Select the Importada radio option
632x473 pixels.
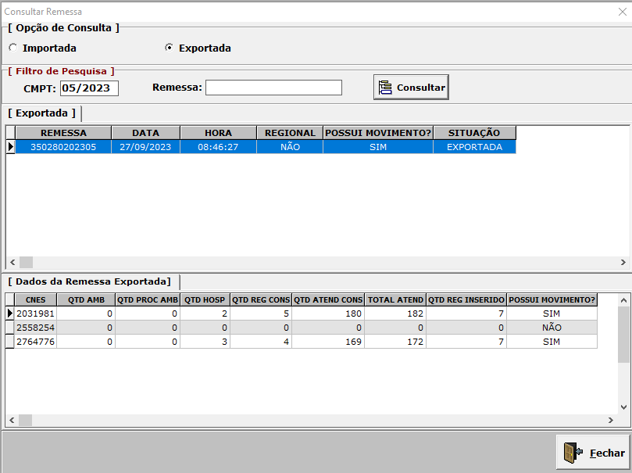tap(13, 48)
